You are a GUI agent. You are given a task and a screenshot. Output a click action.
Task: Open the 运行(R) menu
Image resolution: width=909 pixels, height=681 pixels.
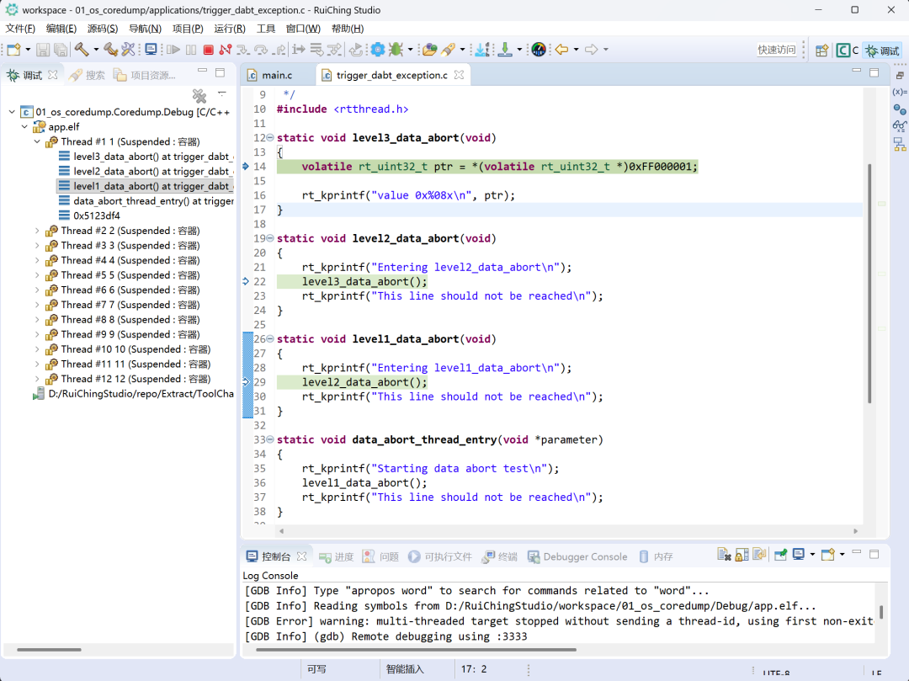click(x=229, y=29)
